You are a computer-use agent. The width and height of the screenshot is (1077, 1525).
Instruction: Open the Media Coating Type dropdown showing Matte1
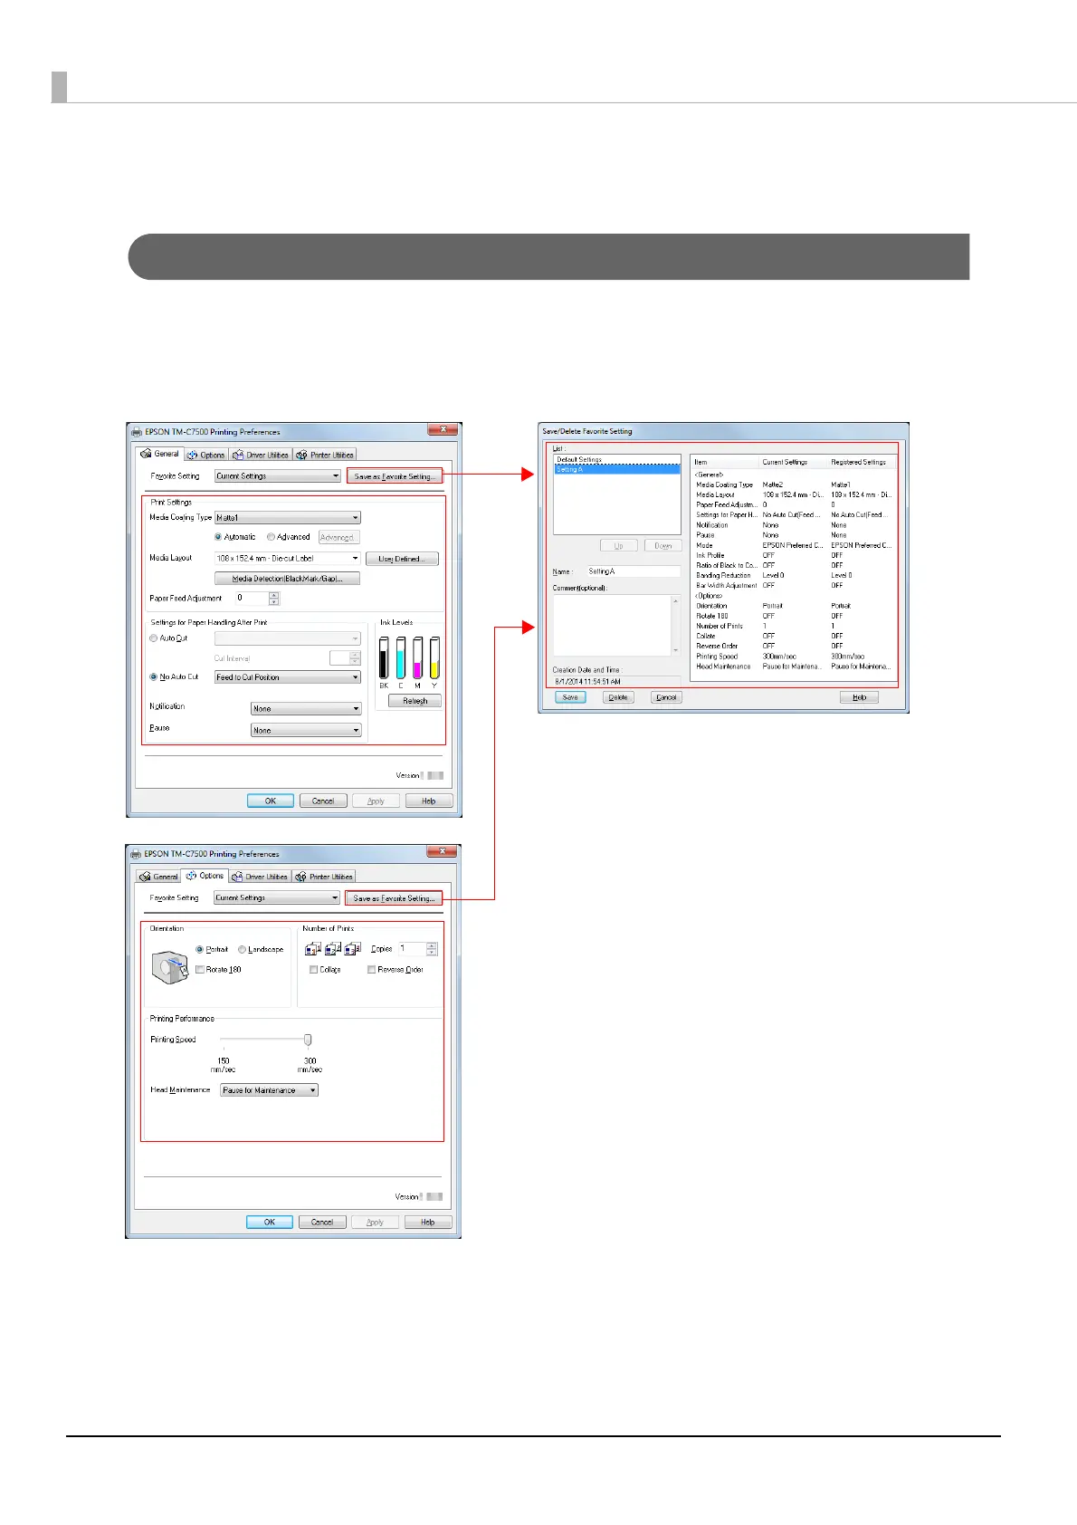(288, 518)
